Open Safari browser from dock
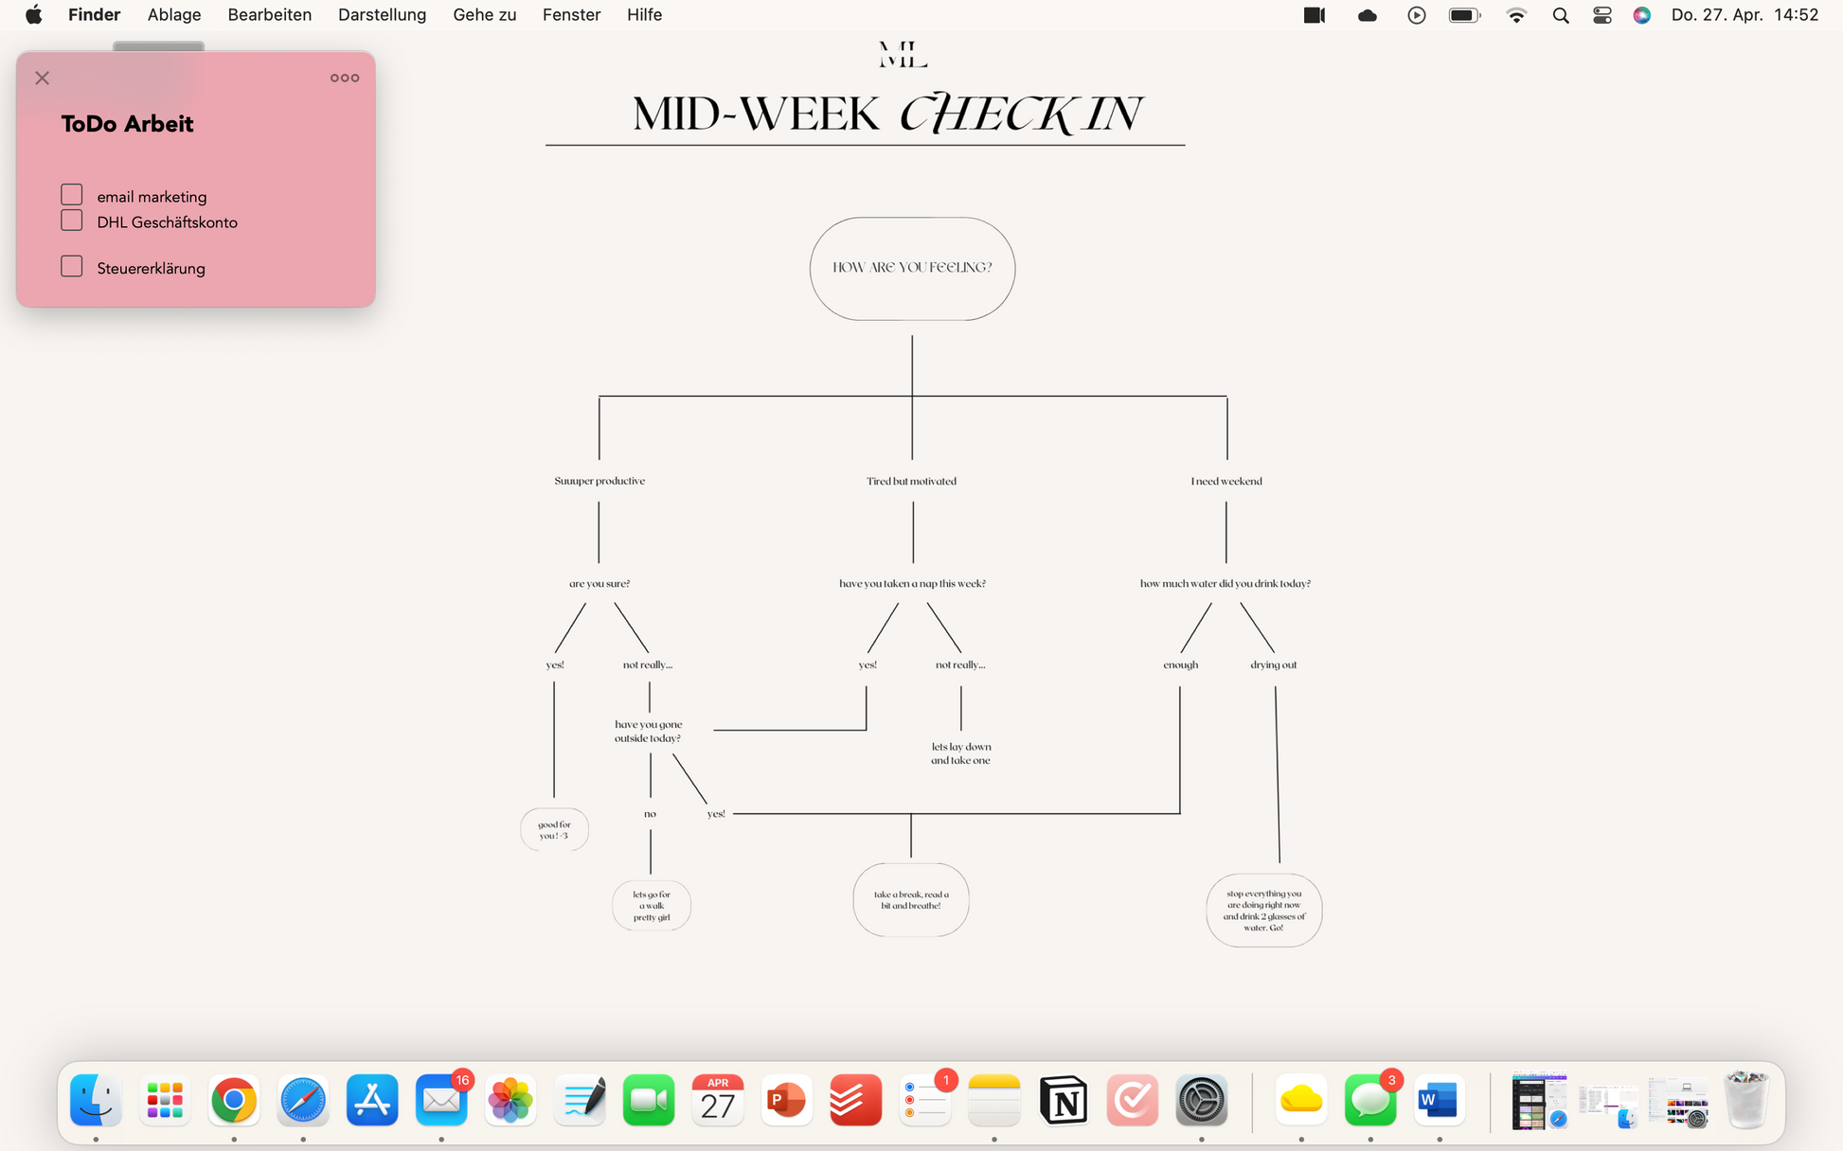Screen dimensions: 1843x1151 pos(303,1100)
